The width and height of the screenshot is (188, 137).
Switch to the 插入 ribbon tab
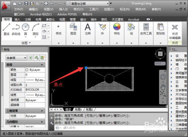click(17, 20)
